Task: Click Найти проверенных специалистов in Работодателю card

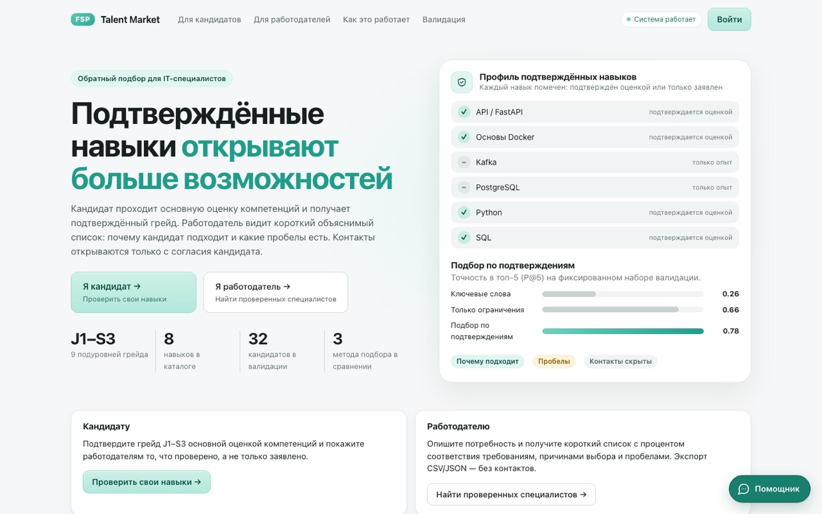Action: (x=511, y=494)
